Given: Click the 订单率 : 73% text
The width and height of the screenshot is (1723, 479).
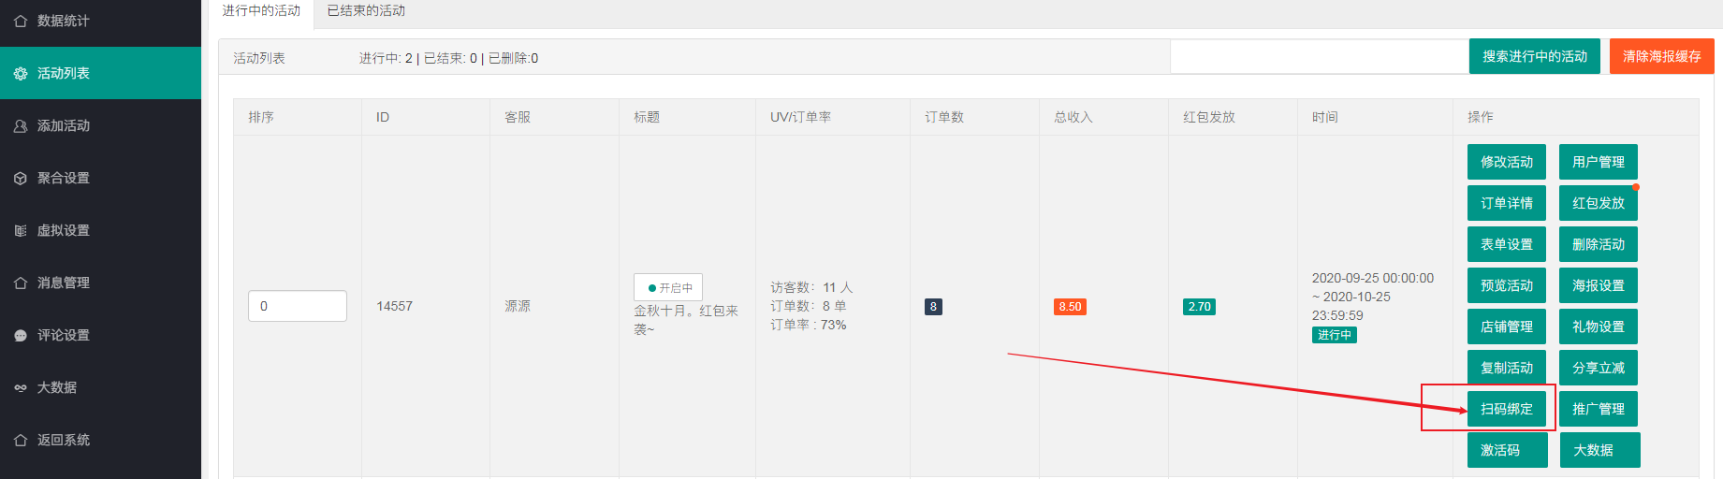Looking at the screenshot, I should pyautogui.click(x=809, y=325).
